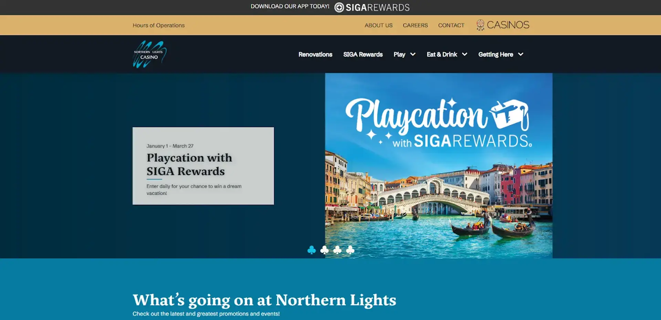Click 'Enter daily for your chance' description
661x320 pixels.
point(194,190)
